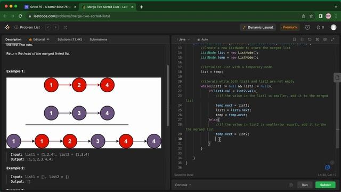
Task: Click the while loop line 21
Action: pyautogui.click(x=236, y=86)
